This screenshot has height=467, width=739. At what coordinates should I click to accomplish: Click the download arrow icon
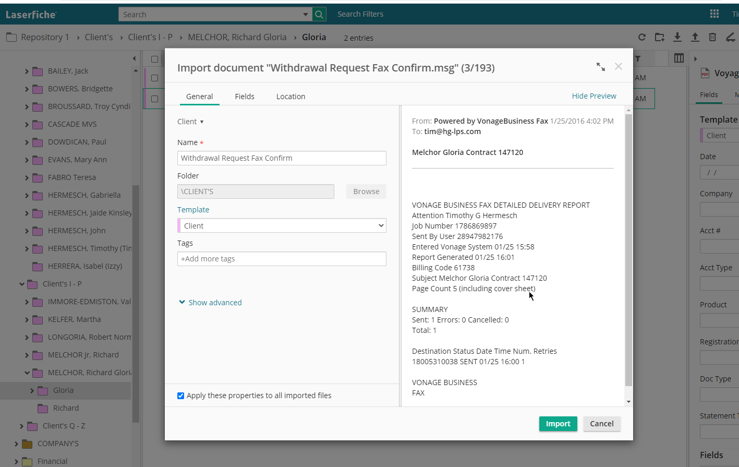click(x=677, y=37)
